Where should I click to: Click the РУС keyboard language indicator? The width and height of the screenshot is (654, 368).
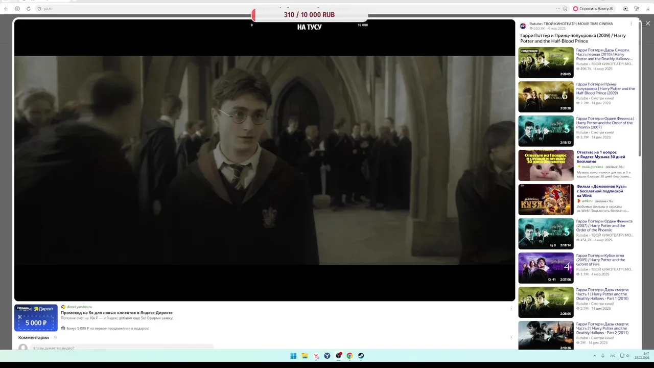pos(613,356)
